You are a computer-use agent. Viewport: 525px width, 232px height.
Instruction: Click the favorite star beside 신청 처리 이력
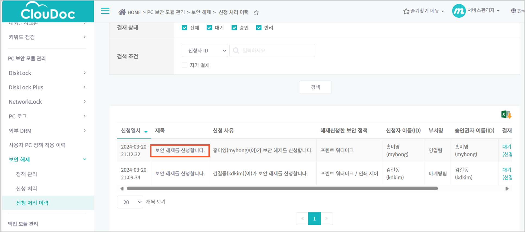(256, 12)
